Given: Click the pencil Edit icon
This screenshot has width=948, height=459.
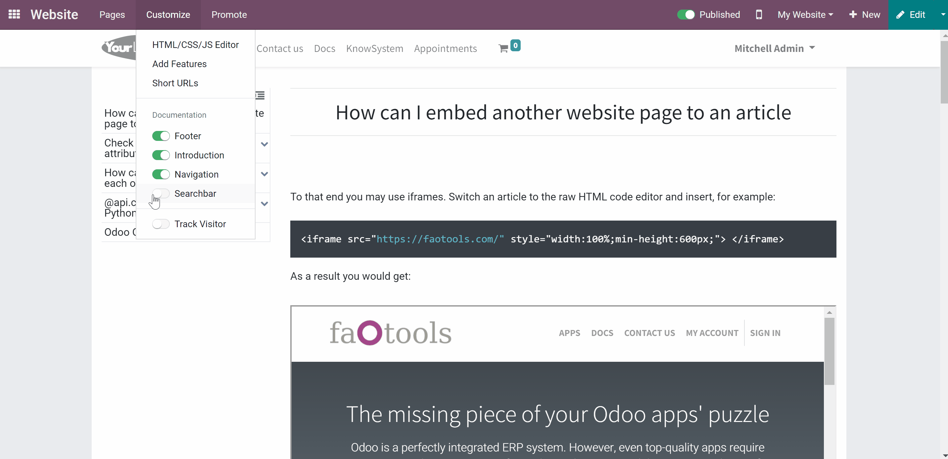Looking at the screenshot, I should coord(900,15).
